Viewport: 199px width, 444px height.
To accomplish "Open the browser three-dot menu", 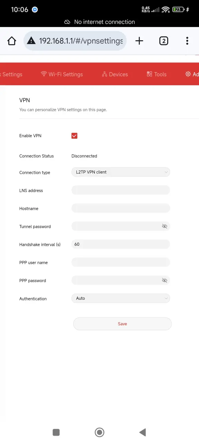I will (187, 41).
